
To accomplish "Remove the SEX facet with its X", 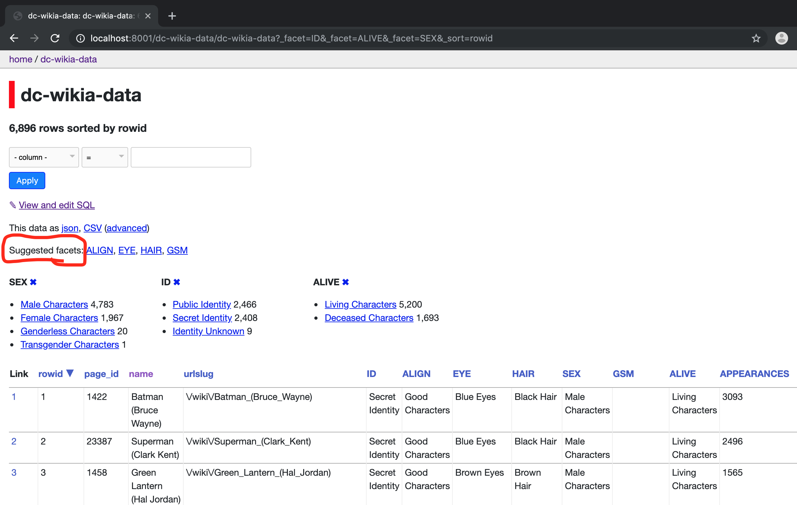I will pyautogui.click(x=33, y=282).
